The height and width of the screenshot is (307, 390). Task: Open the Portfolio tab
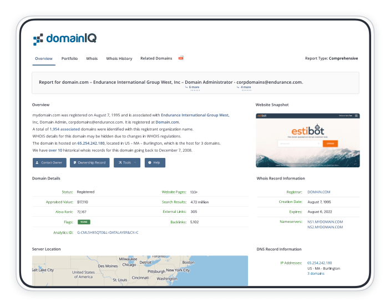(70, 59)
